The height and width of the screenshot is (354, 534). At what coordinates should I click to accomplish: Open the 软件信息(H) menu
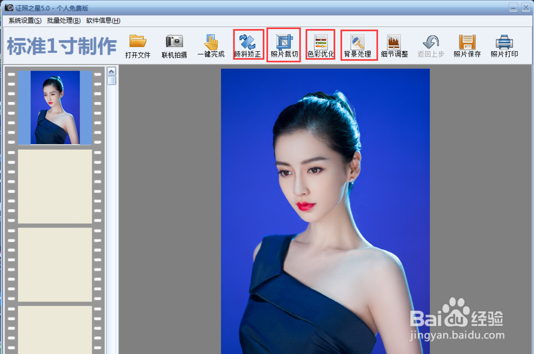(103, 20)
